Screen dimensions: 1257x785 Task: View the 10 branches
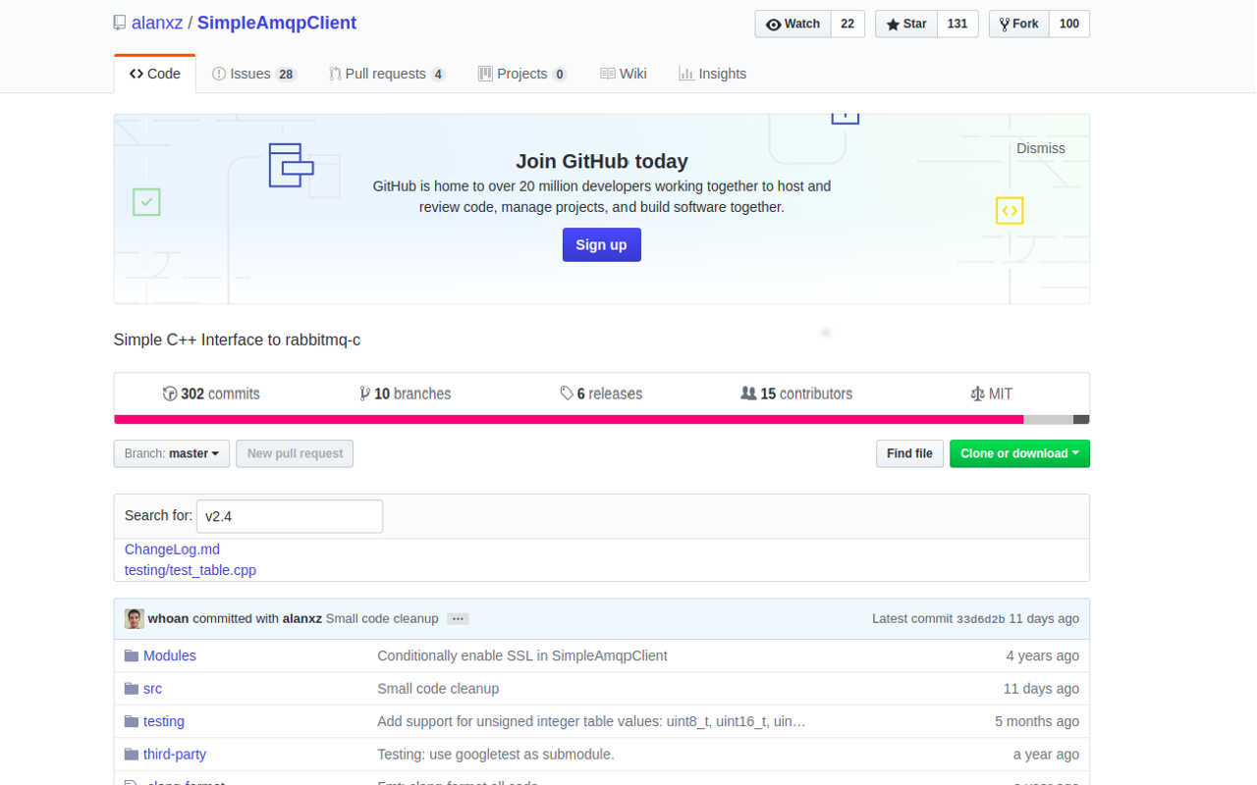tap(406, 393)
